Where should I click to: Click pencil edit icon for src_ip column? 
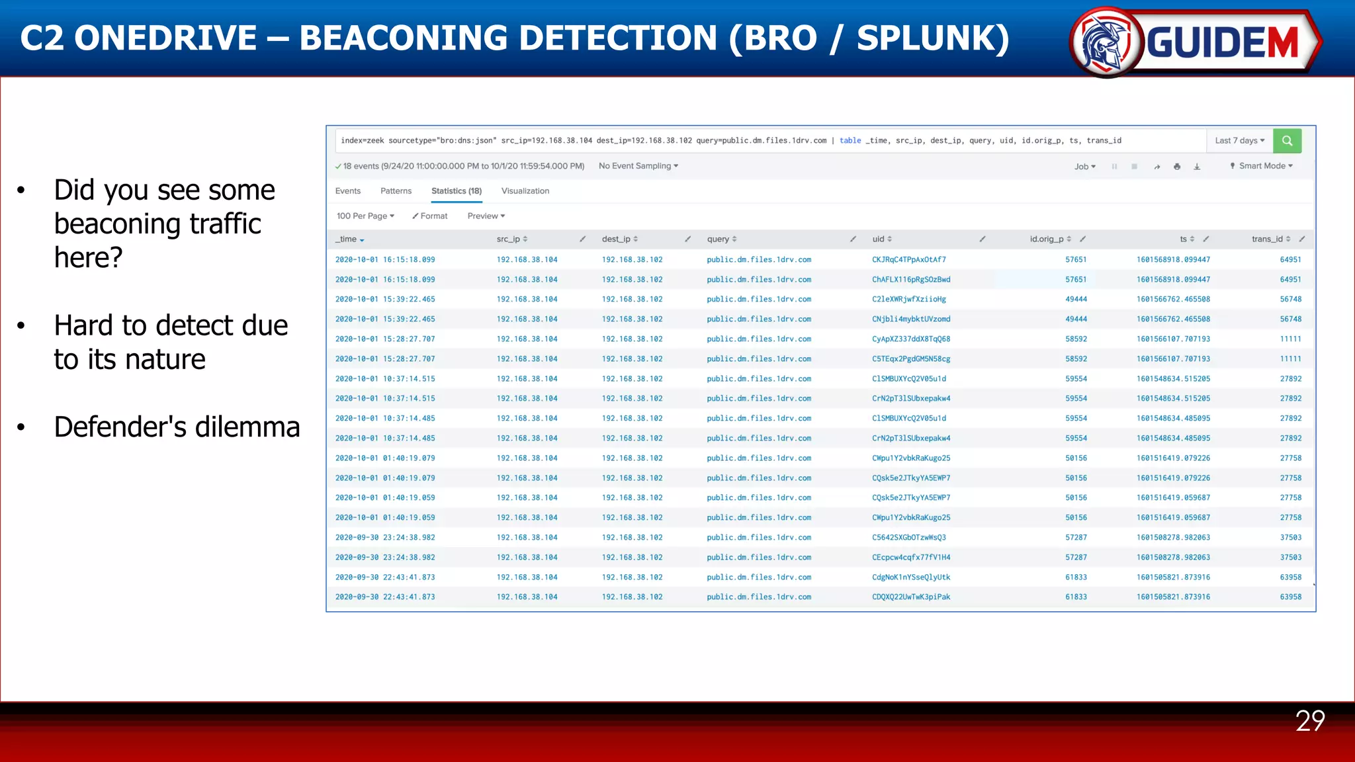582,239
